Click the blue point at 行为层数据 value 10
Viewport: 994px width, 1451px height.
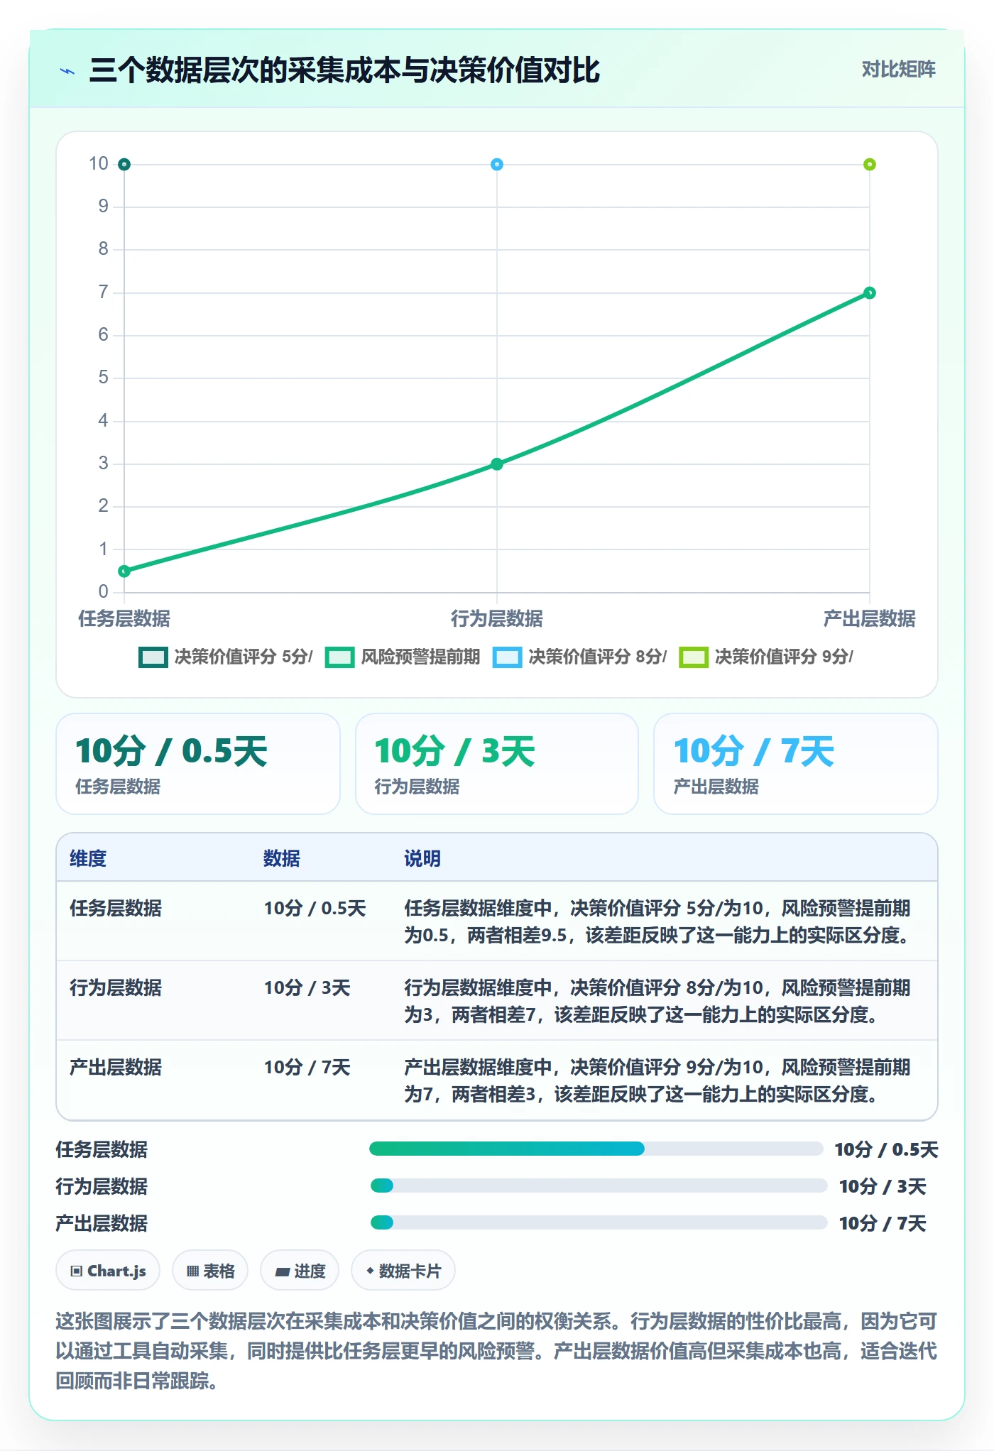click(x=497, y=165)
